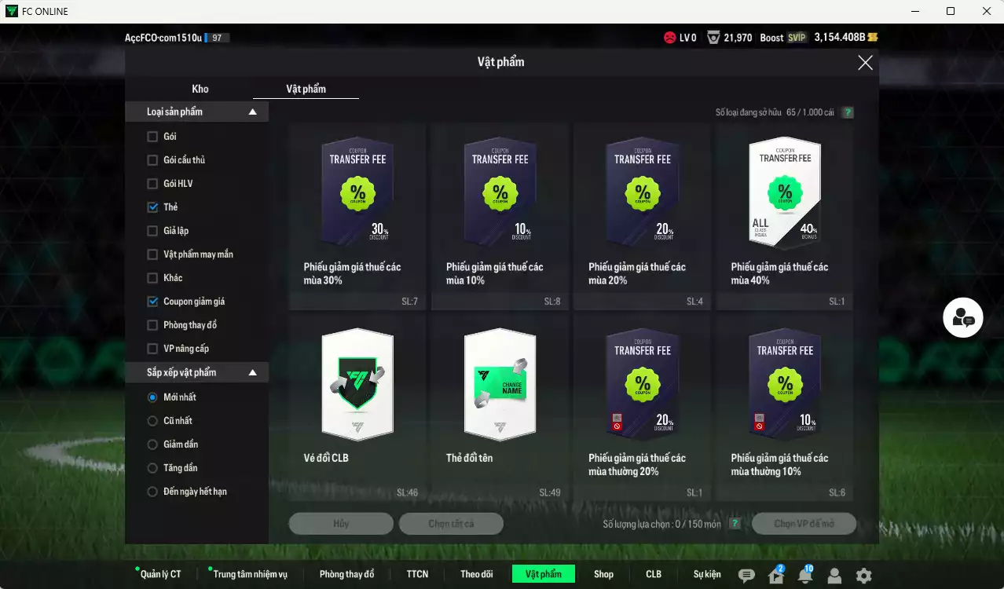Collapse the Loại sản phẩm section
1004x589 pixels.
[252, 112]
